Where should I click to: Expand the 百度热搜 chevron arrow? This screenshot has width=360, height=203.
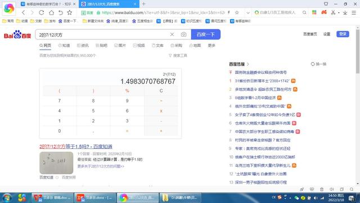248,64
